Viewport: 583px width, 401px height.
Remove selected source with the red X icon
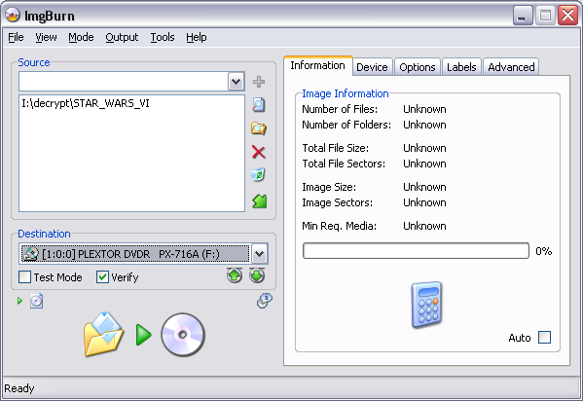(x=259, y=152)
